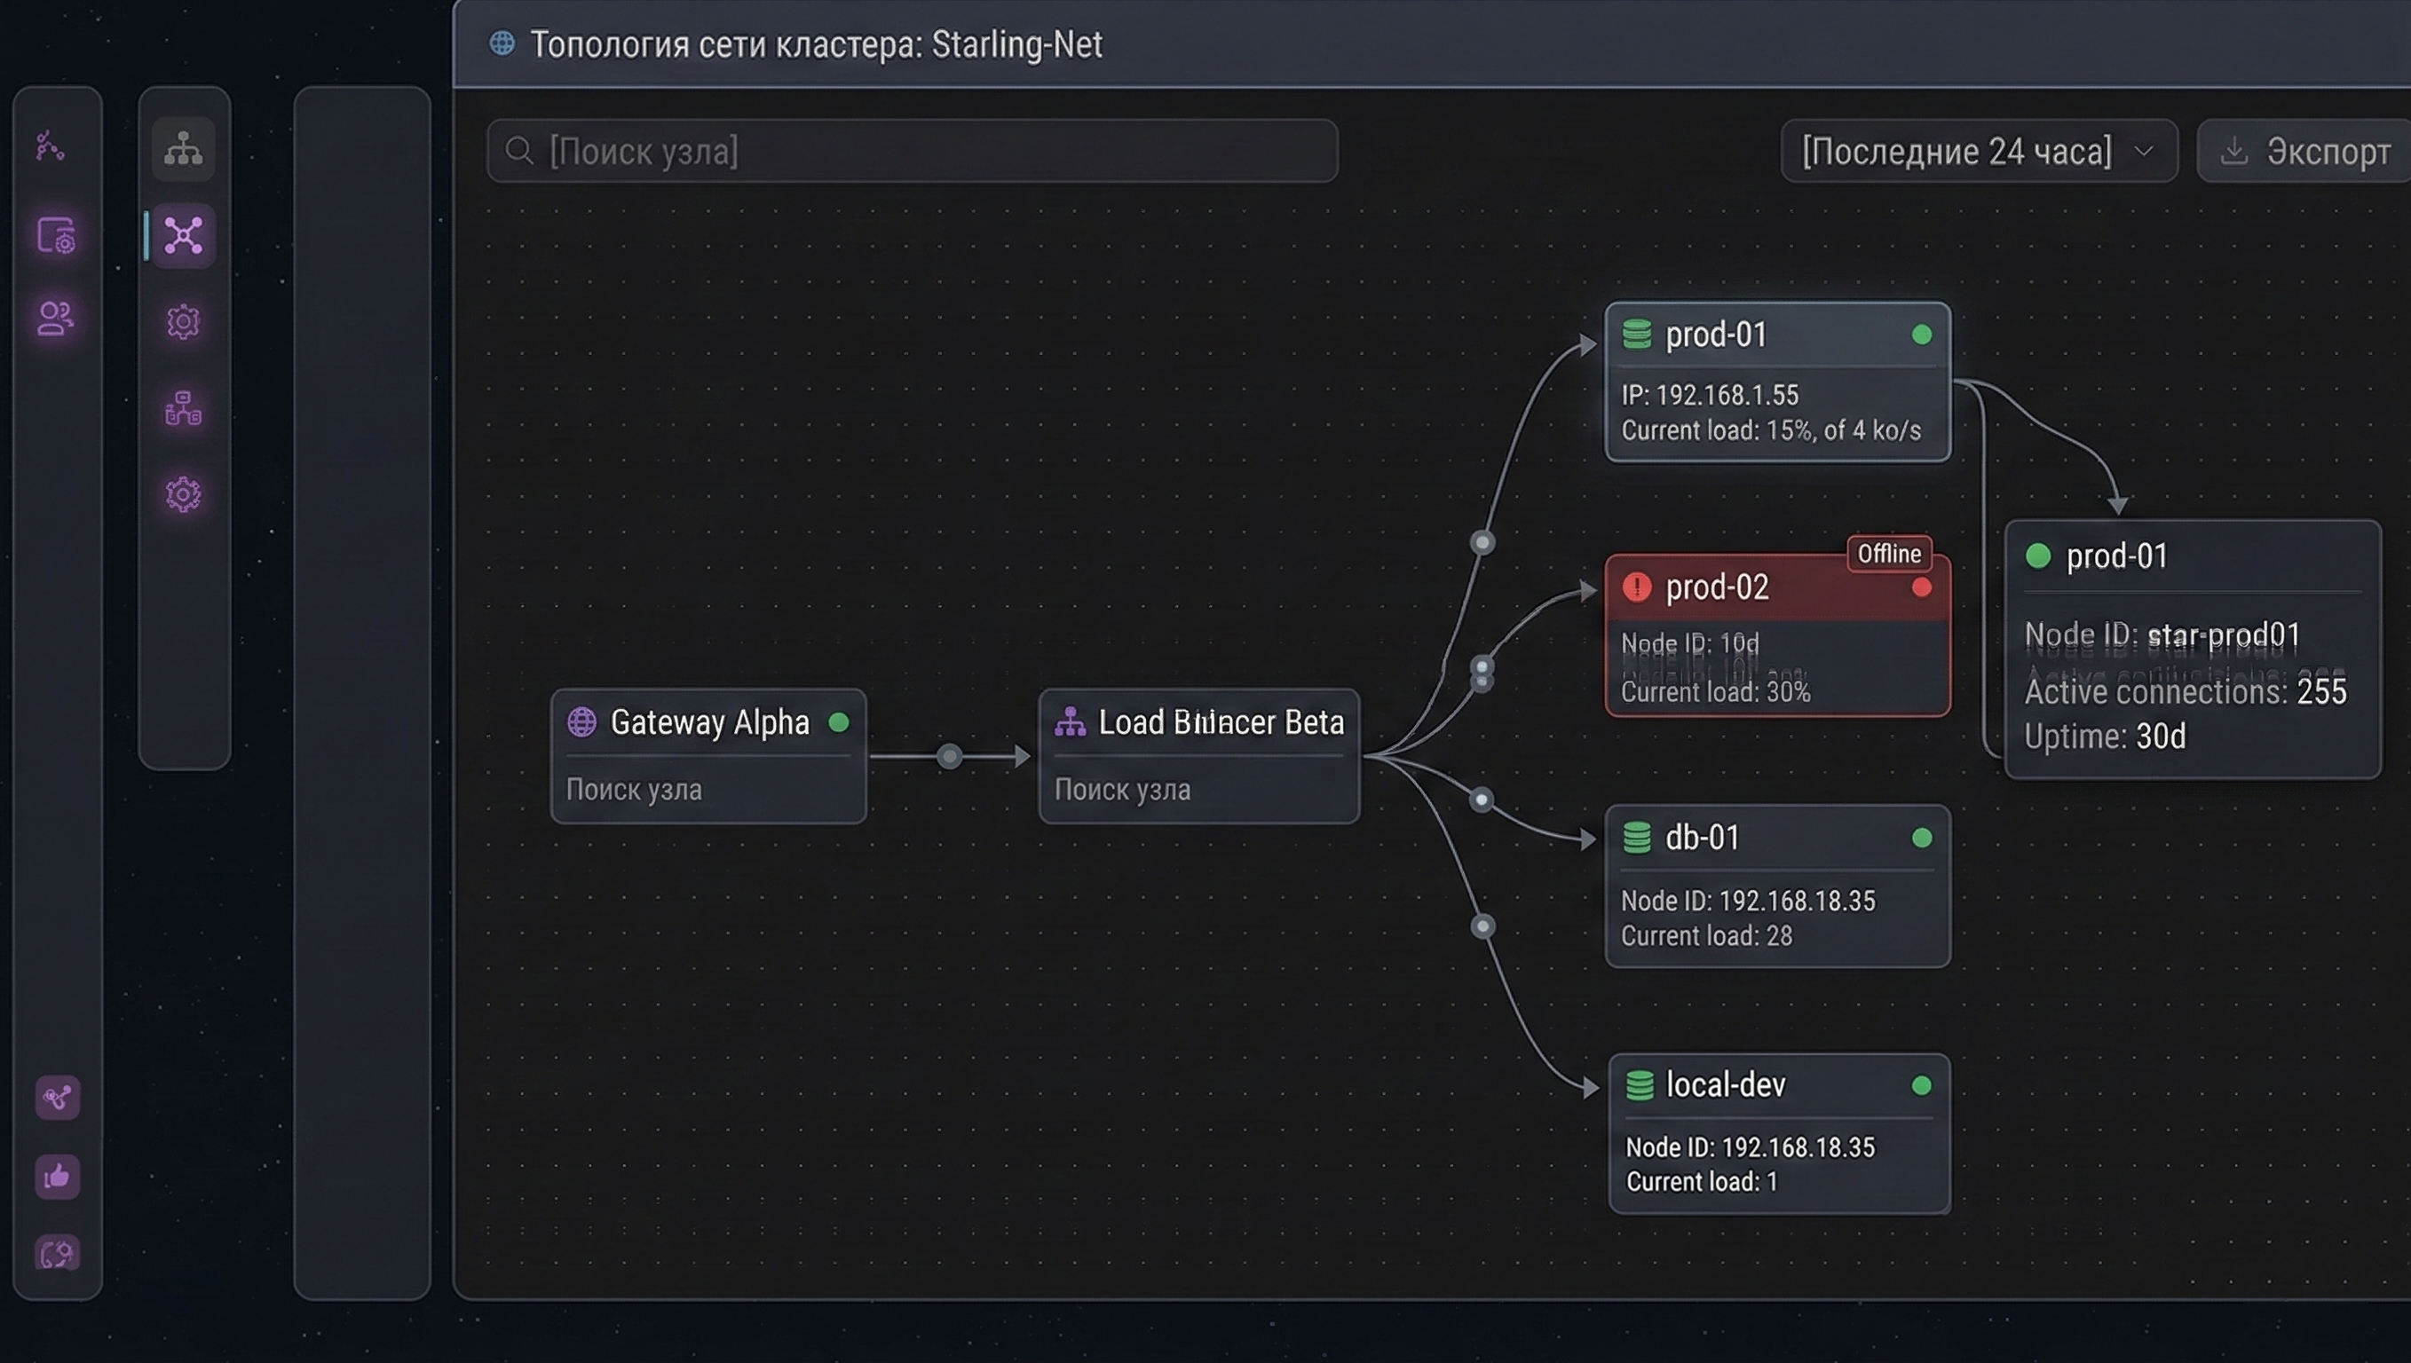This screenshot has width=2411, height=1363.
Task: Click the hierarchy tree icon in sidebar
Action: pyautogui.click(x=184, y=149)
